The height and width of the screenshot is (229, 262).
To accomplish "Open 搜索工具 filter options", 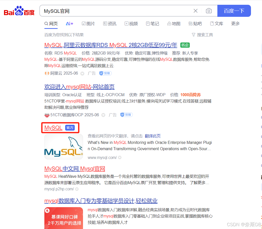I will [202, 35].
